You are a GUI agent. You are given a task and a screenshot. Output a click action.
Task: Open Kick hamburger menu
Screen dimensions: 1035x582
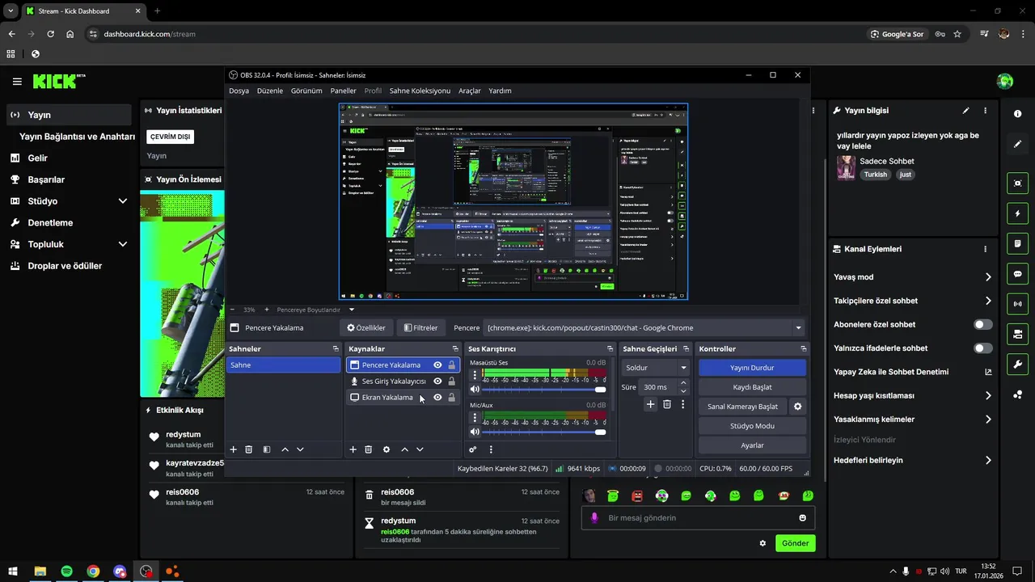point(17,82)
